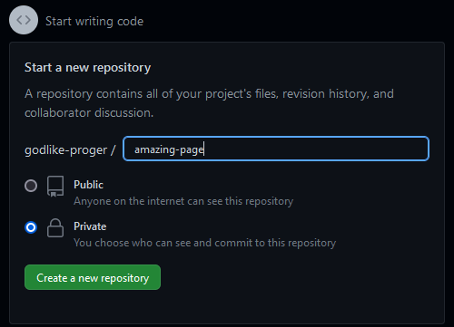Screen dimensions: 454x327
Task: Click the repository explanation paragraph first line
Action: point(209,94)
